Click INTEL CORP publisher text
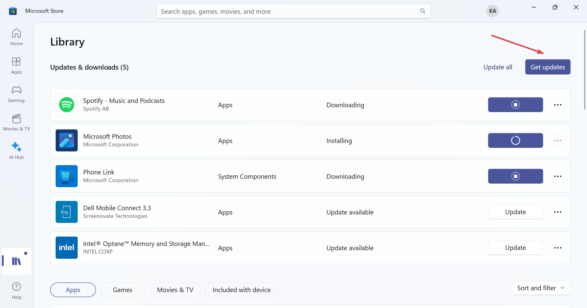 tap(98, 252)
